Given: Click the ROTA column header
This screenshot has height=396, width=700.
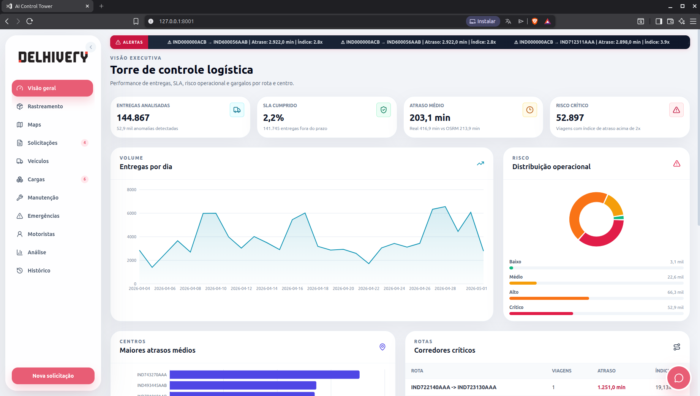Looking at the screenshot, I should click(417, 371).
